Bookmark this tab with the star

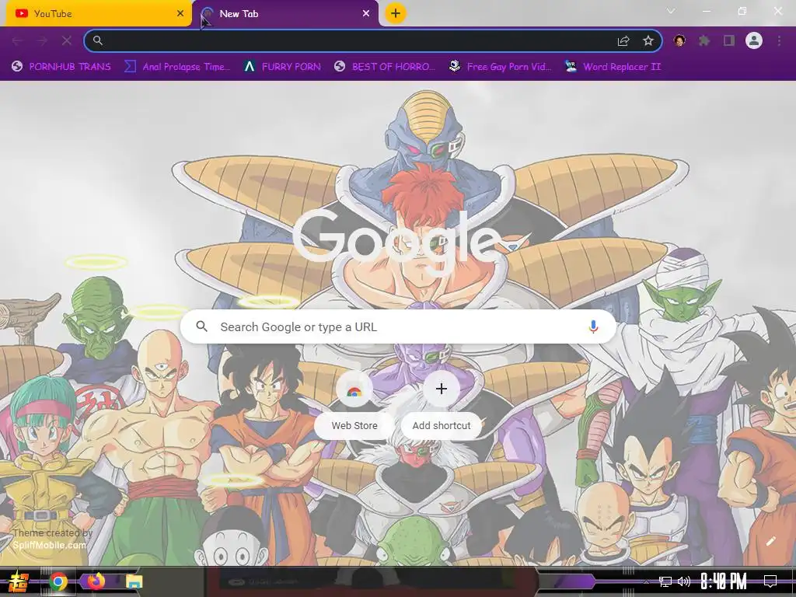pos(648,40)
